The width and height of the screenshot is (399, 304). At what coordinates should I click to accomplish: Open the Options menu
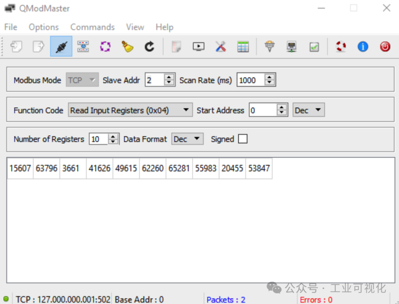(44, 27)
